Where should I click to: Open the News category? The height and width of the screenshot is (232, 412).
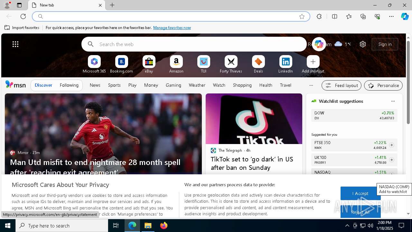pos(95,85)
